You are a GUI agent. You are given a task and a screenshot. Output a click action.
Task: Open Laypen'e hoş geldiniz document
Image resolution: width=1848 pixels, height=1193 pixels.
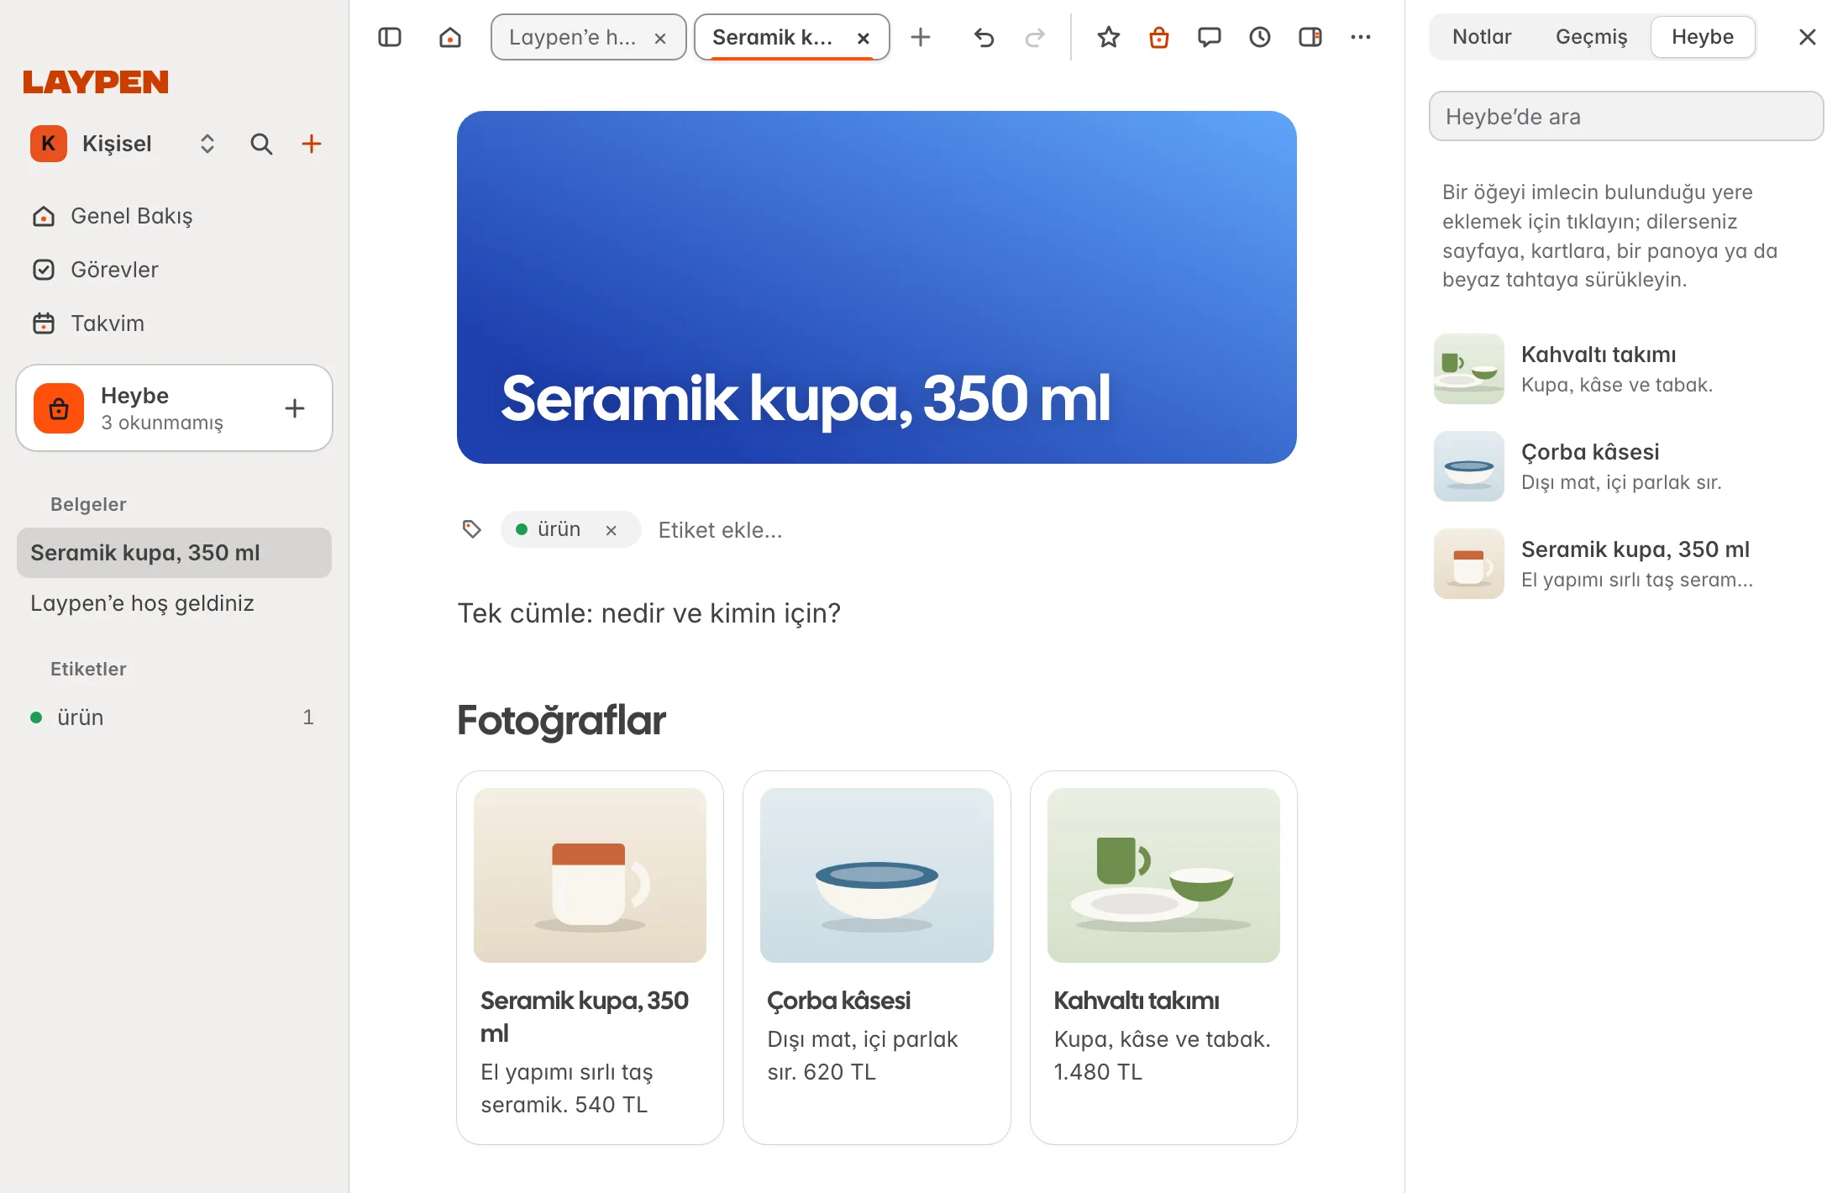coord(175,603)
